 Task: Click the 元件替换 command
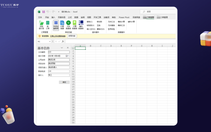[x=111, y=25]
